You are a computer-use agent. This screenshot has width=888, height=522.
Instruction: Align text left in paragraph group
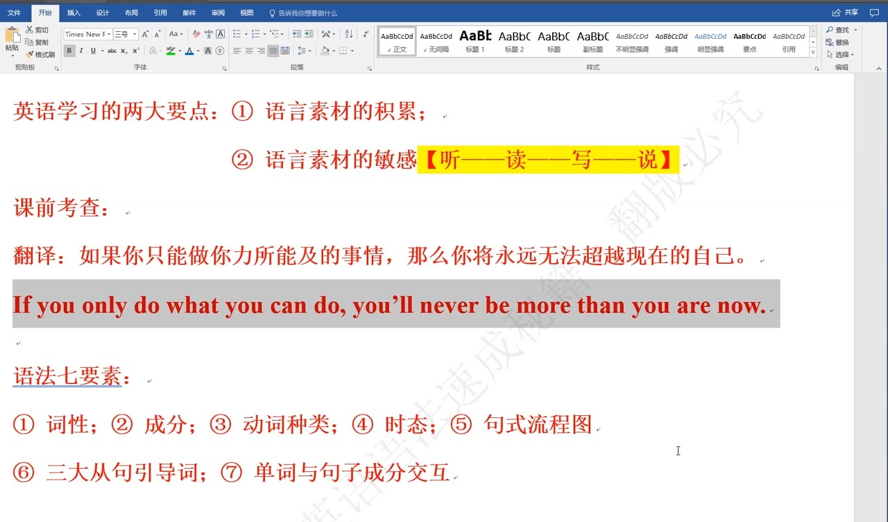[x=237, y=51]
